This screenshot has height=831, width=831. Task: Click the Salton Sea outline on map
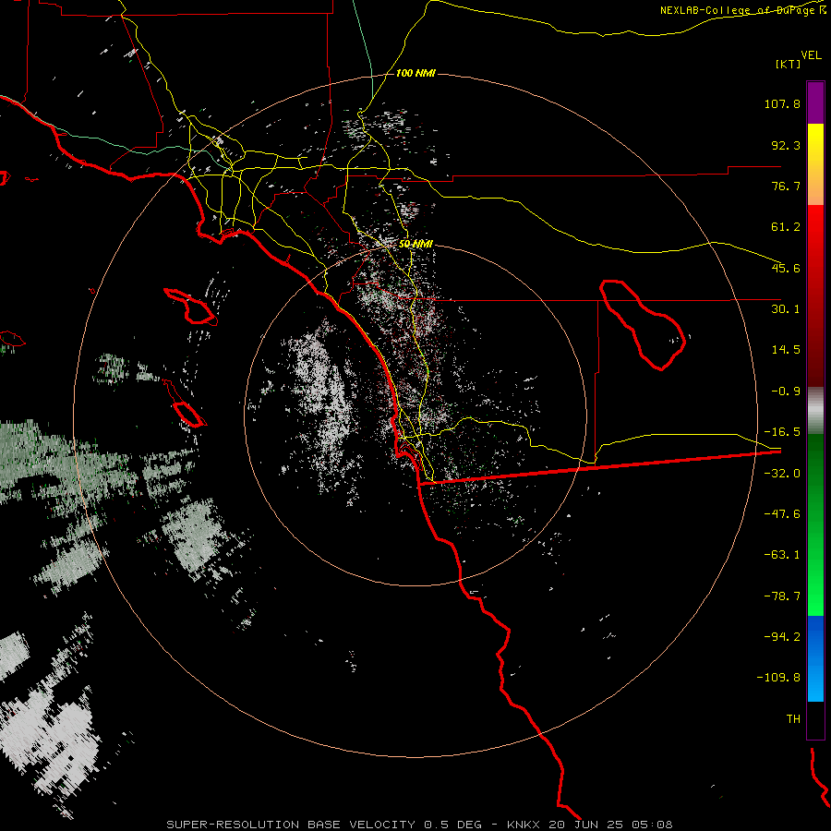tap(643, 324)
